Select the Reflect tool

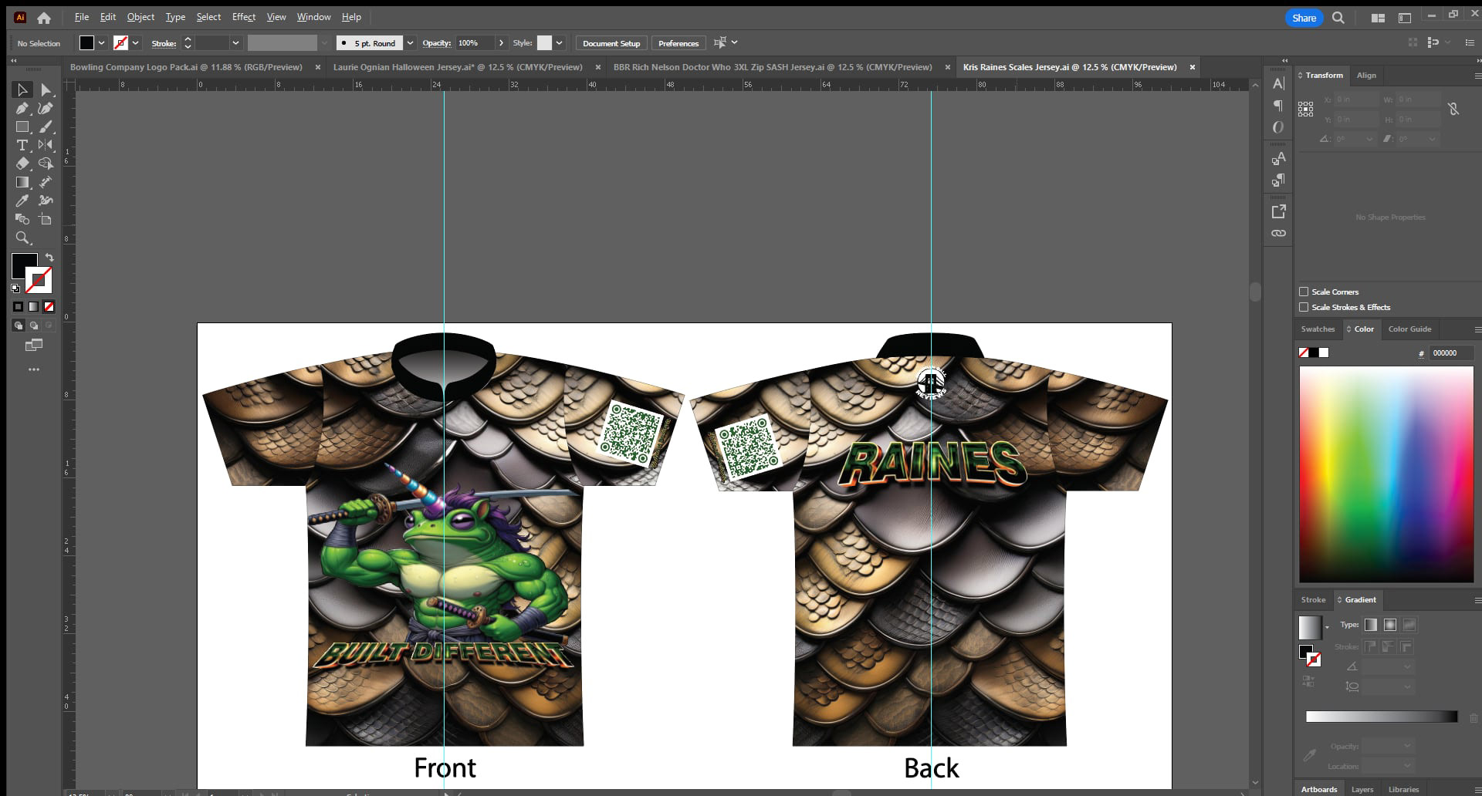(46, 145)
